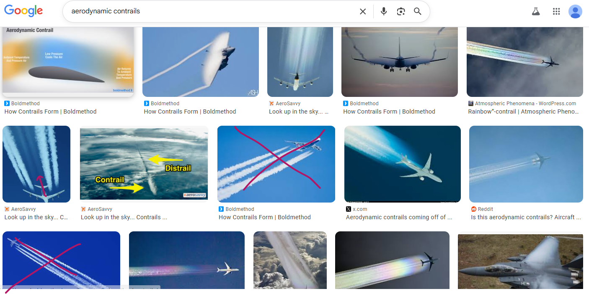Image resolution: width=589 pixels, height=294 pixels.
Task: Open the rainbow contrail WordPress image
Action: tap(525, 62)
